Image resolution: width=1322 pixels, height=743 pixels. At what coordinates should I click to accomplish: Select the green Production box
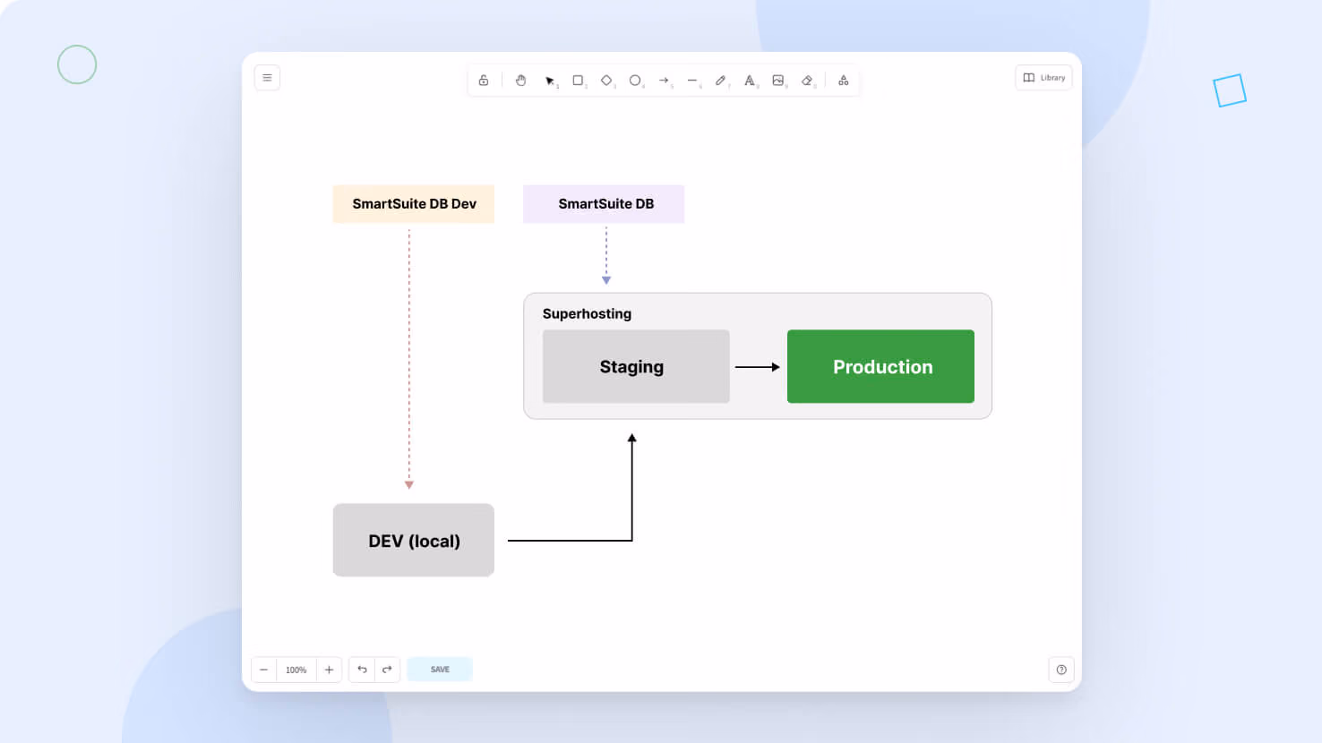(880, 366)
